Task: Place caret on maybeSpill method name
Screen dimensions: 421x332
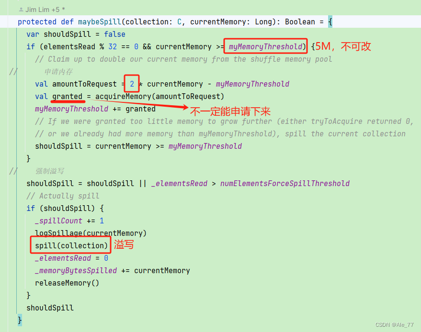Action: [100, 22]
